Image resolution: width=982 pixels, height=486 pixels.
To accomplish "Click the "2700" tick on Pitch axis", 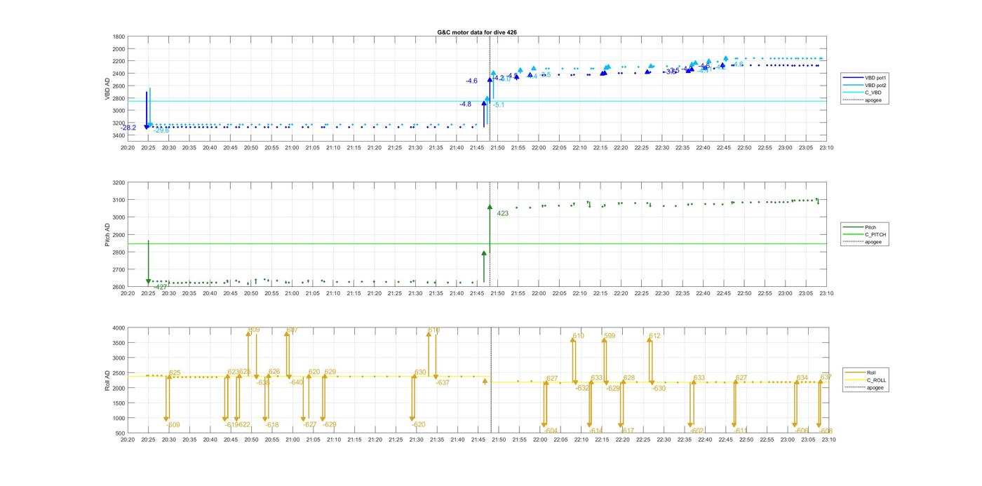I will point(119,269).
